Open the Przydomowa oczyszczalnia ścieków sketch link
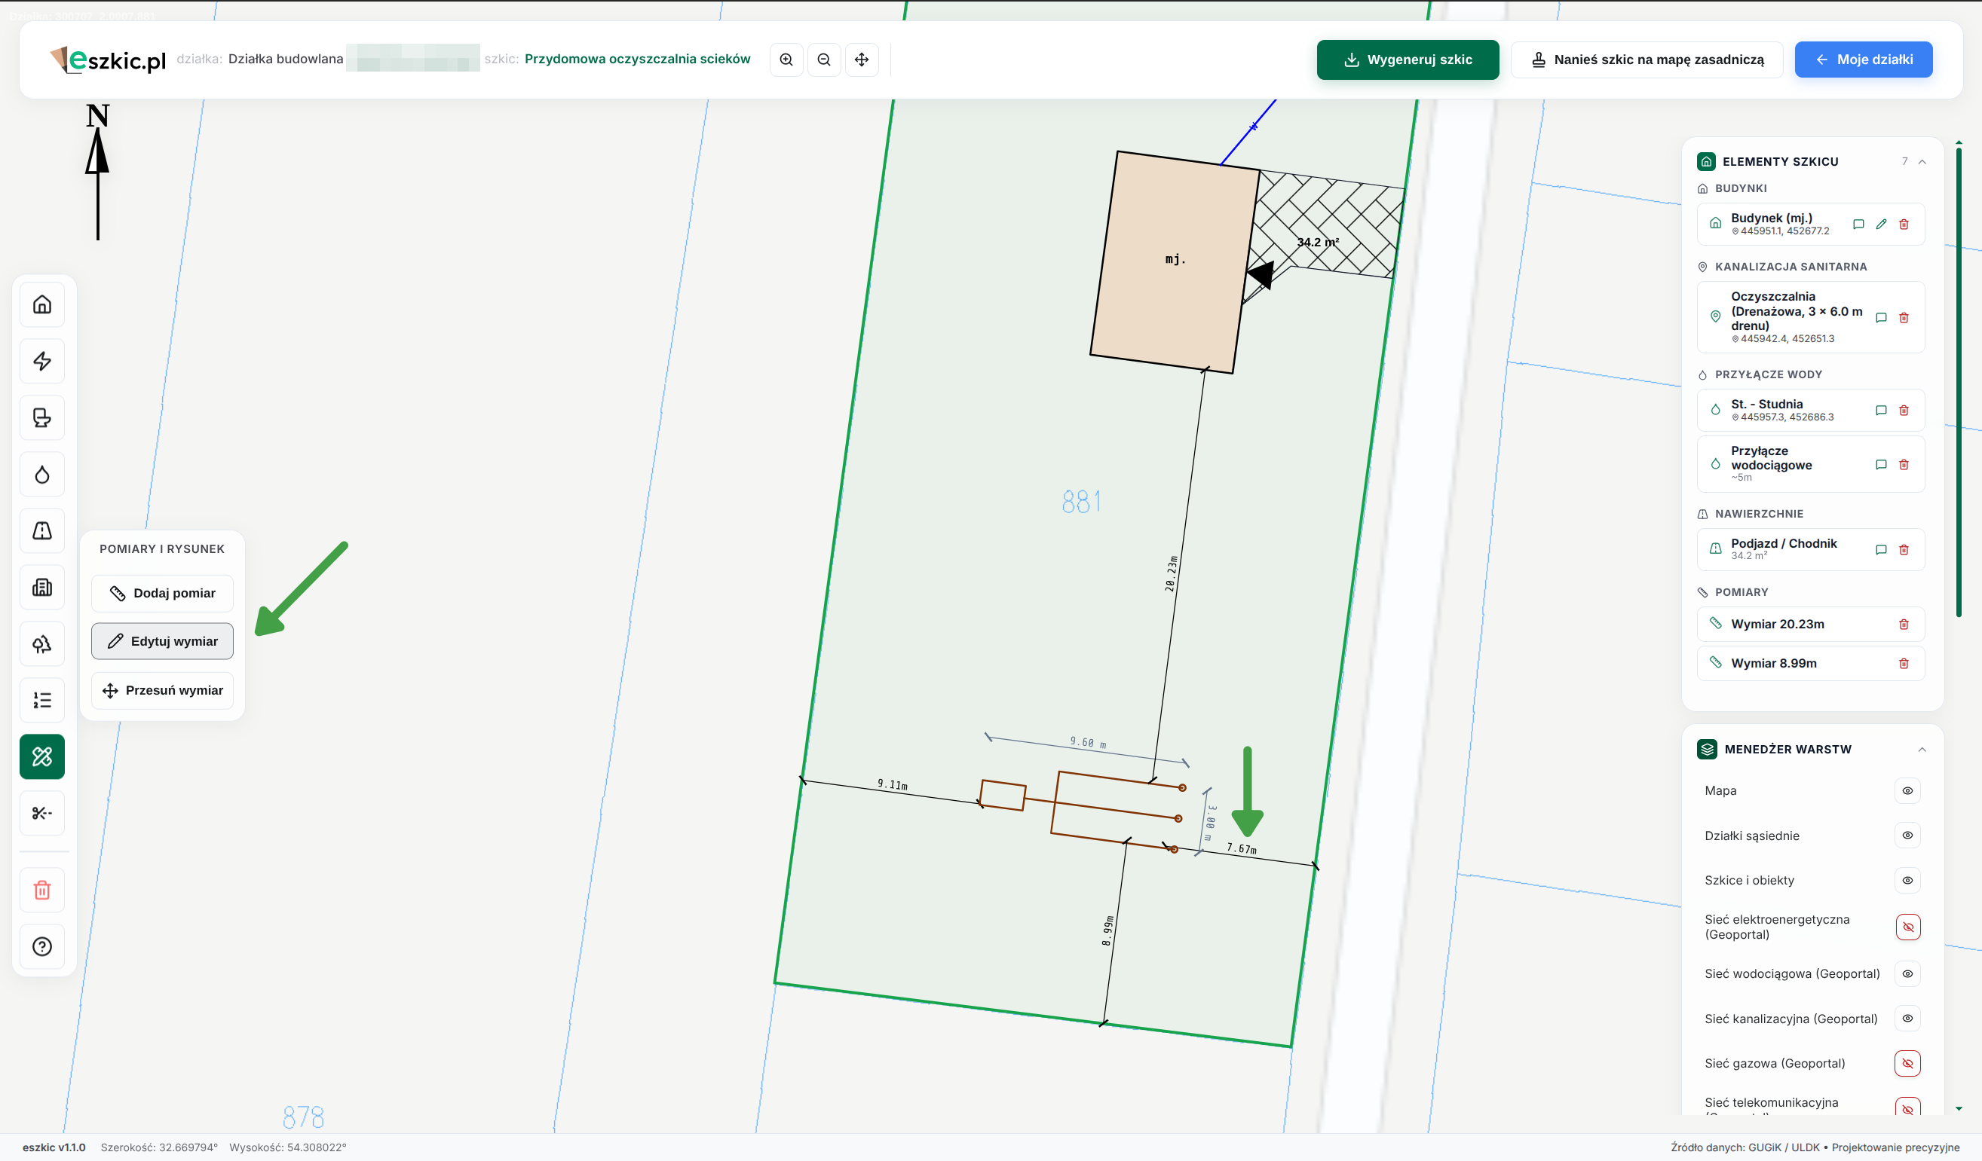Screen dimensions: 1982x1161 (x=637, y=59)
